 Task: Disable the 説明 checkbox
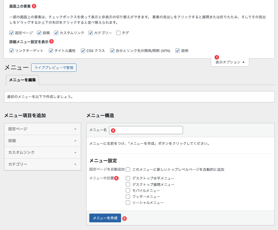coord(177,51)
